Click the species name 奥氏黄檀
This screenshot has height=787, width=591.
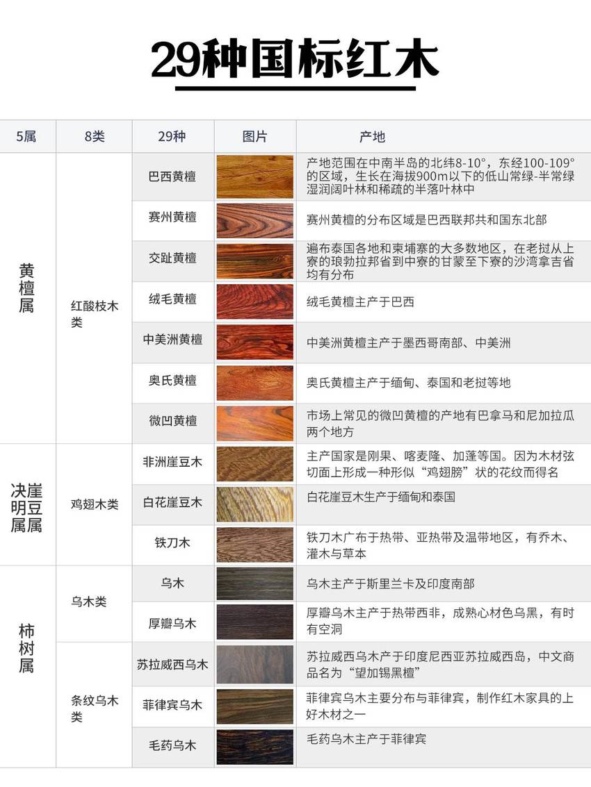coord(172,381)
